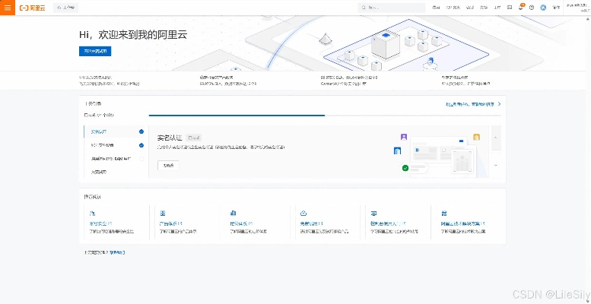Click the first recommendation card icon

pos(92,214)
